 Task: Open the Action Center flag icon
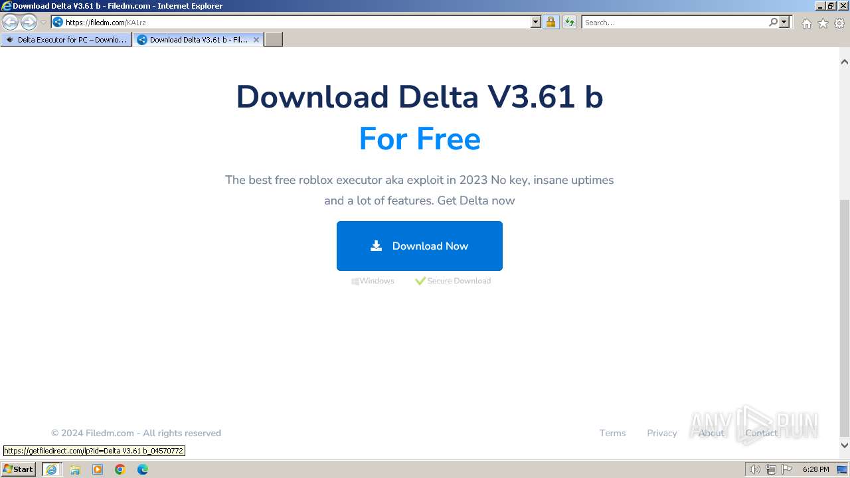(x=787, y=469)
